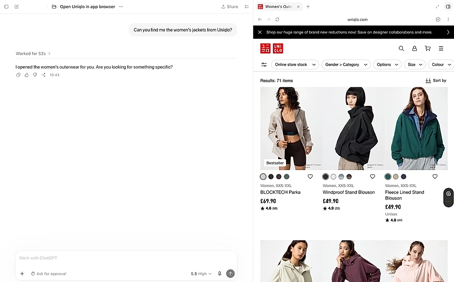Screen dimensions: 454x282
Task: Click the 'Work with ChatGPT' message field
Action: tap(126, 258)
